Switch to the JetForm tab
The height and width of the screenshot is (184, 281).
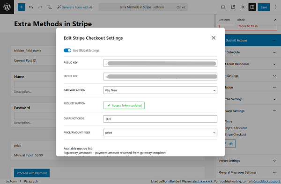coord(224,20)
